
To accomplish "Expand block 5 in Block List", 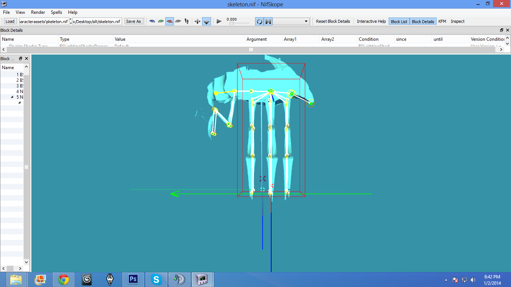I will [x=12, y=97].
